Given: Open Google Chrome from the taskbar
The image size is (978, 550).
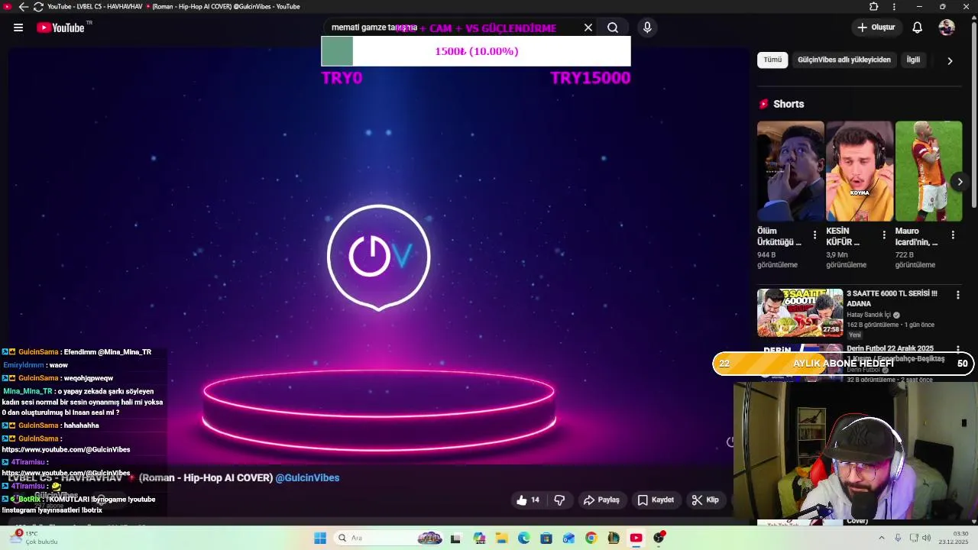Looking at the screenshot, I should pyautogui.click(x=591, y=538).
